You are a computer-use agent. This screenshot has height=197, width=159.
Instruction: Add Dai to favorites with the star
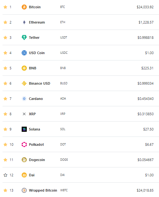click(x=5, y=175)
